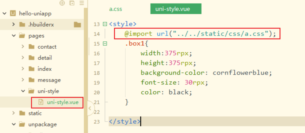Open the project panel hamburger menu
Screen dimensions: 305x133
coord(82,3)
